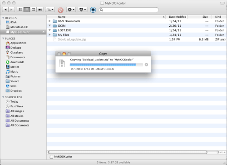This screenshot has width=227, height=165.
Task: Select the DCIM folder row
Action: pos(137,26)
